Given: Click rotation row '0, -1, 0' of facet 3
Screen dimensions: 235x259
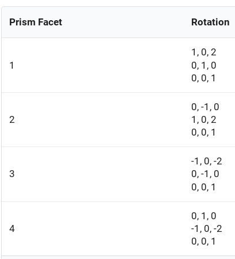Looking at the screenshot, I should 205,174.
